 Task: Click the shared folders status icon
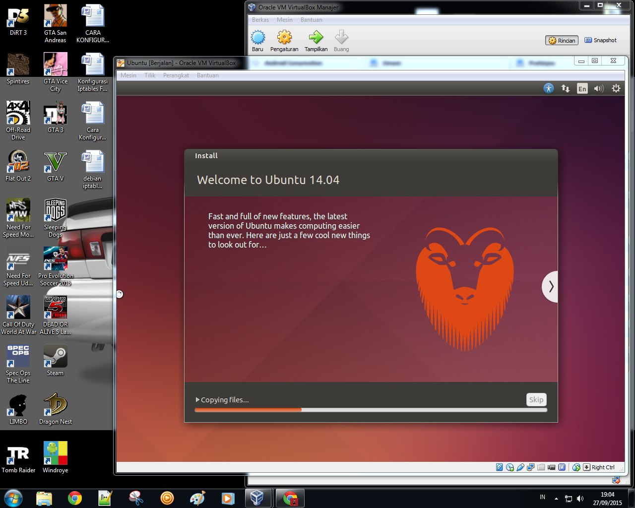(541, 467)
